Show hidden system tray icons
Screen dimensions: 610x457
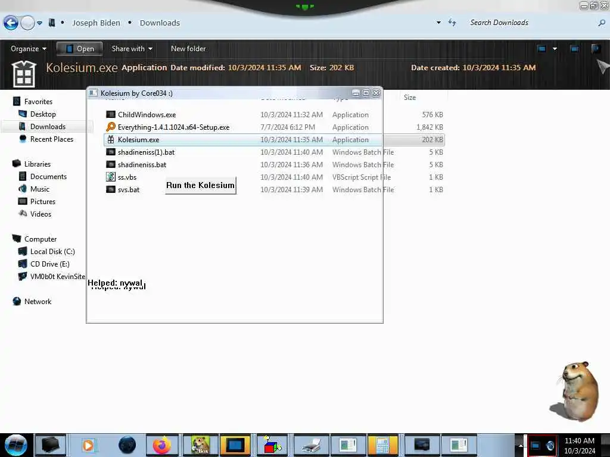[521, 446]
